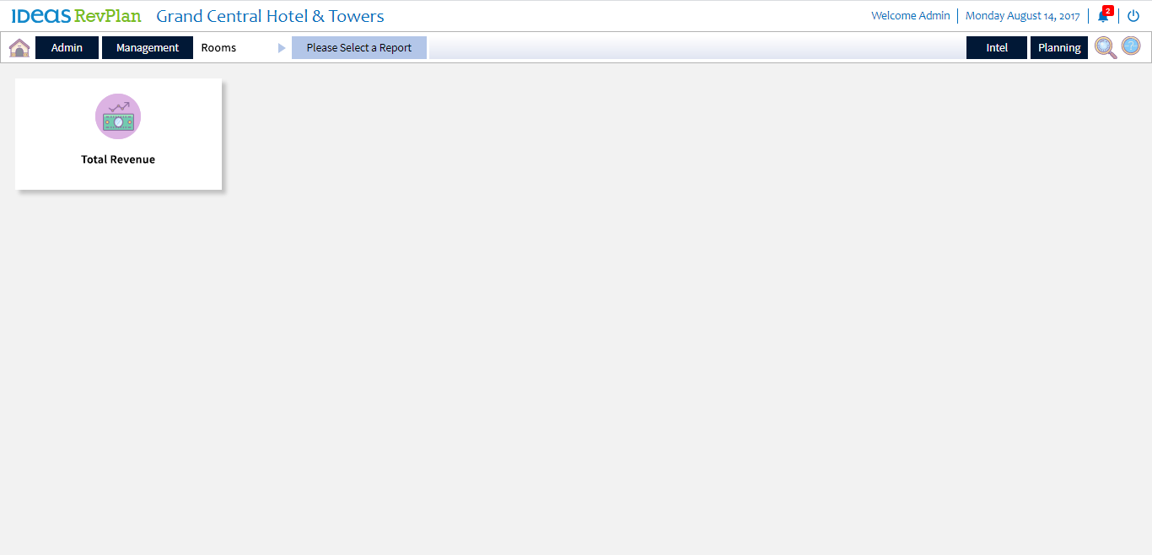Click the Grand Central Hotel & Towers title
The image size is (1152, 555).
click(x=270, y=16)
